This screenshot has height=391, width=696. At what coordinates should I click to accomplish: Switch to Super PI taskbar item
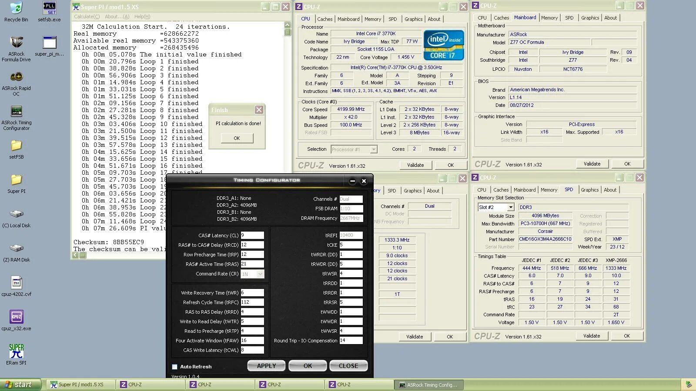tap(81, 384)
